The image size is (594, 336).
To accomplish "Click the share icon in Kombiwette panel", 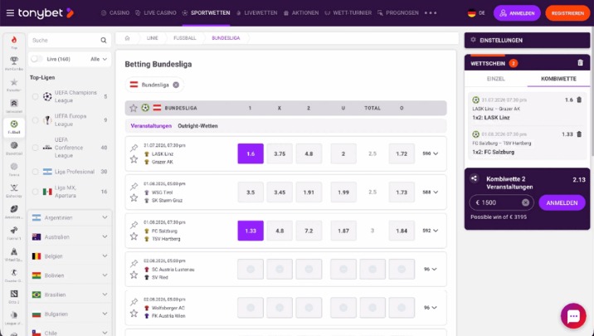I will point(474,178).
